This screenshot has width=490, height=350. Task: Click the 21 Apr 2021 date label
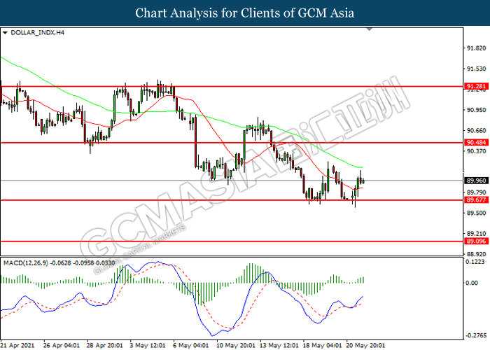(17, 346)
